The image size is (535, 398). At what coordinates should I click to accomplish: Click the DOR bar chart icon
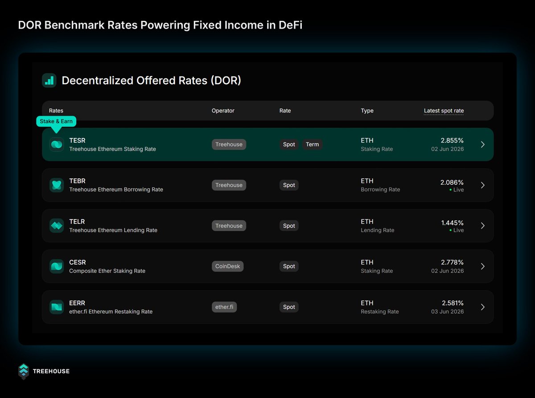tap(49, 81)
